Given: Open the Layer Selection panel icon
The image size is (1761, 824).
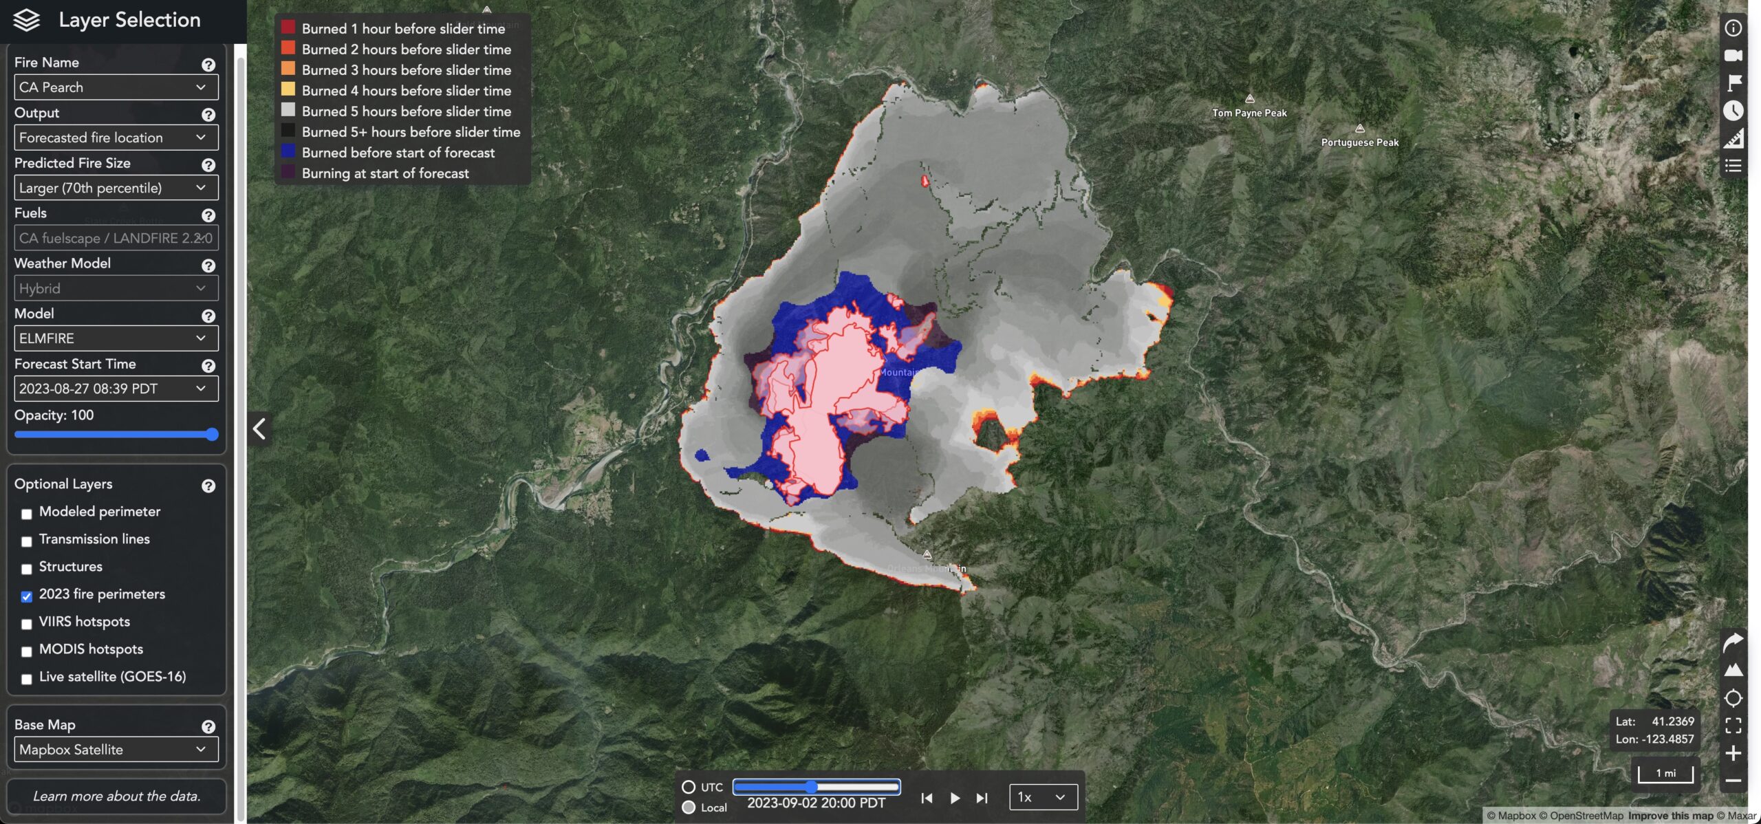Looking at the screenshot, I should point(26,20).
